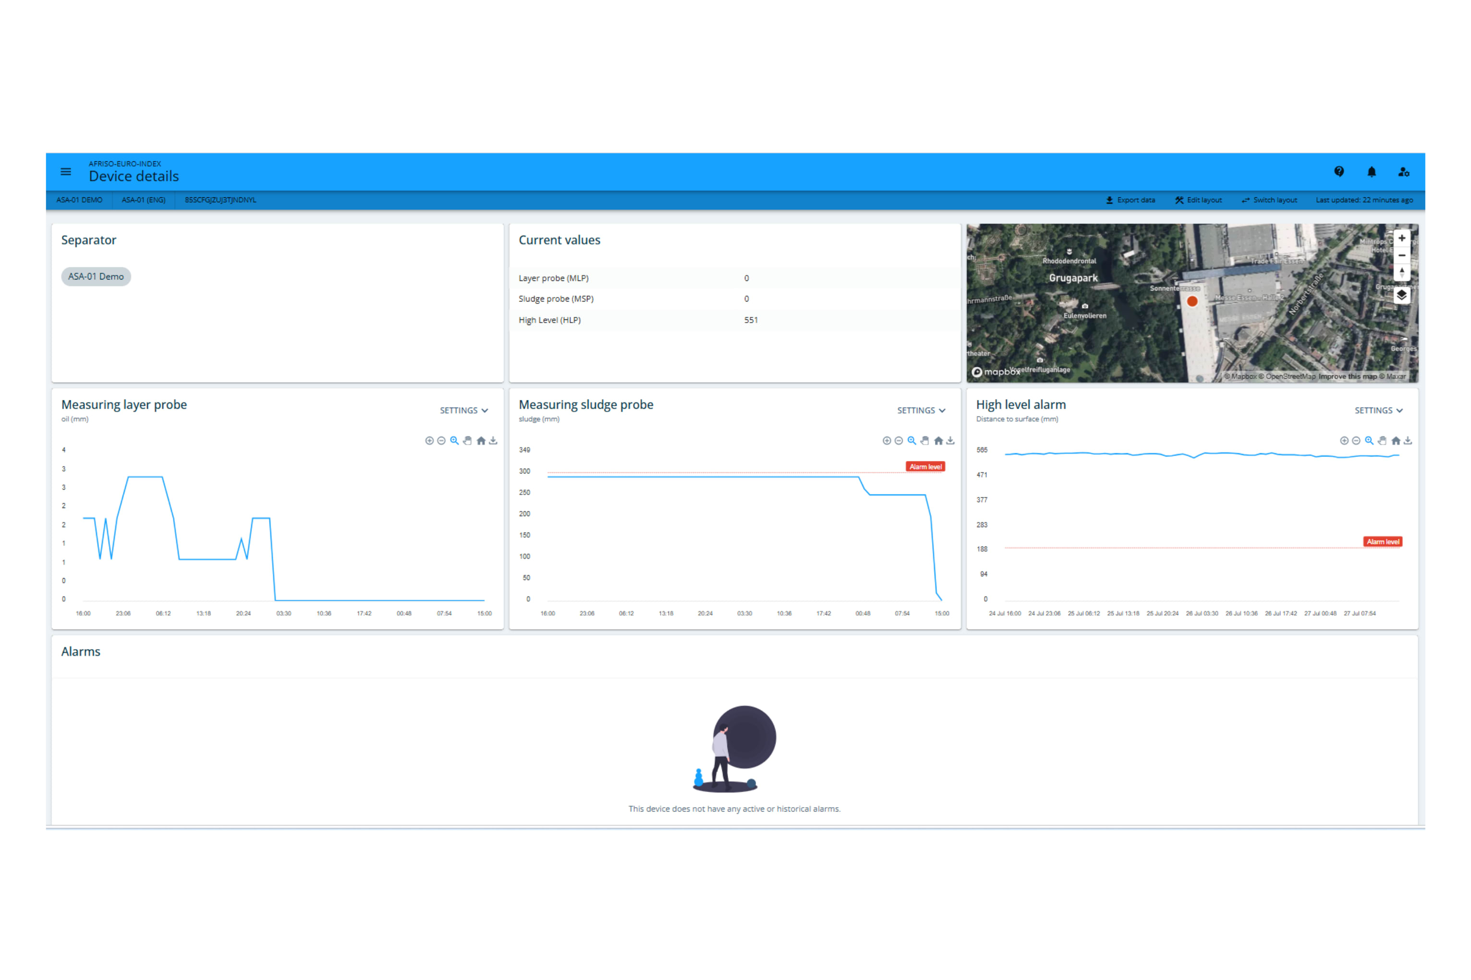Click the ASA-01 Demo chip
The height and width of the screenshot is (980, 1471).
pos(96,276)
